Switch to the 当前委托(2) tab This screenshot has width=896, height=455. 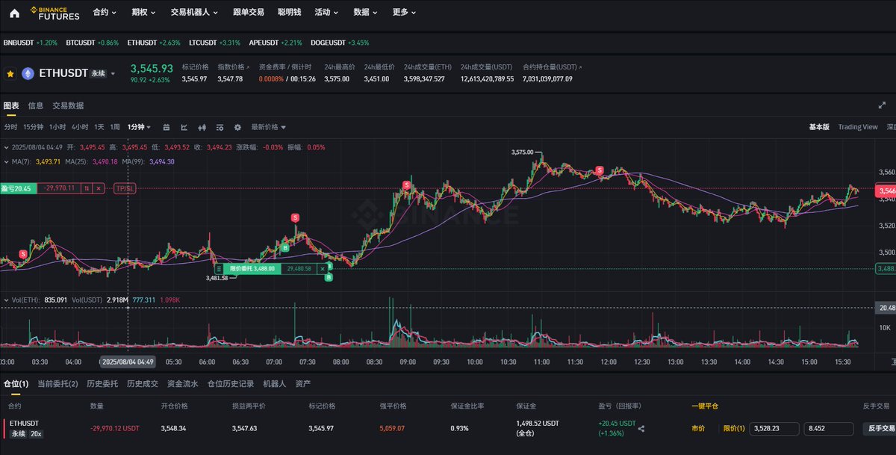tap(57, 383)
